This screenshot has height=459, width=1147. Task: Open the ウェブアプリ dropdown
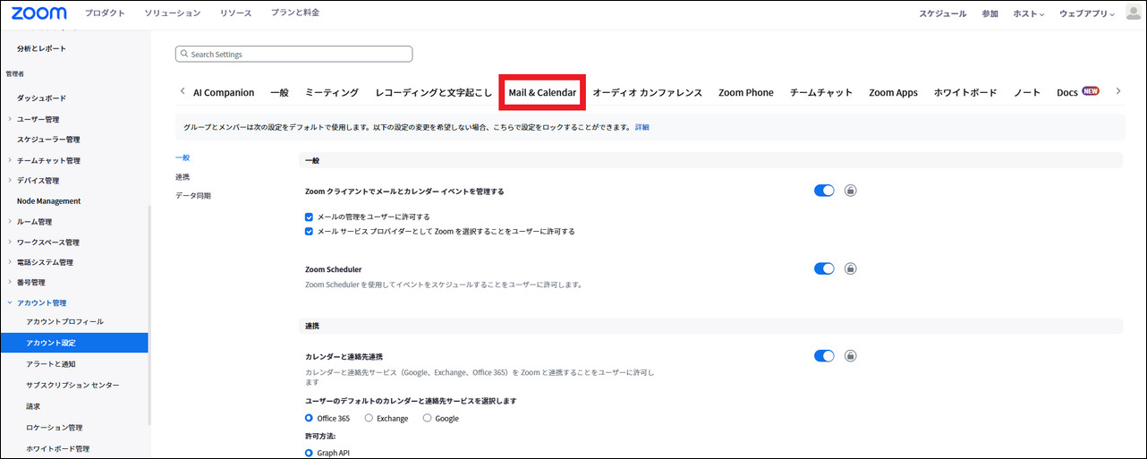point(1087,13)
